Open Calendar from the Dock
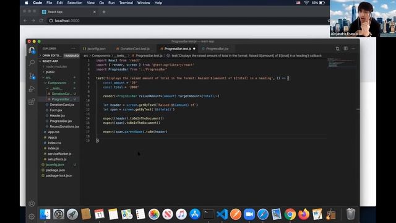 point(99,214)
